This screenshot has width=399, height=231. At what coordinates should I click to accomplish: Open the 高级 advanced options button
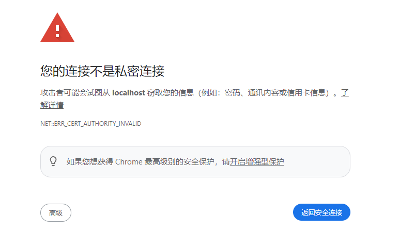point(56,213)
